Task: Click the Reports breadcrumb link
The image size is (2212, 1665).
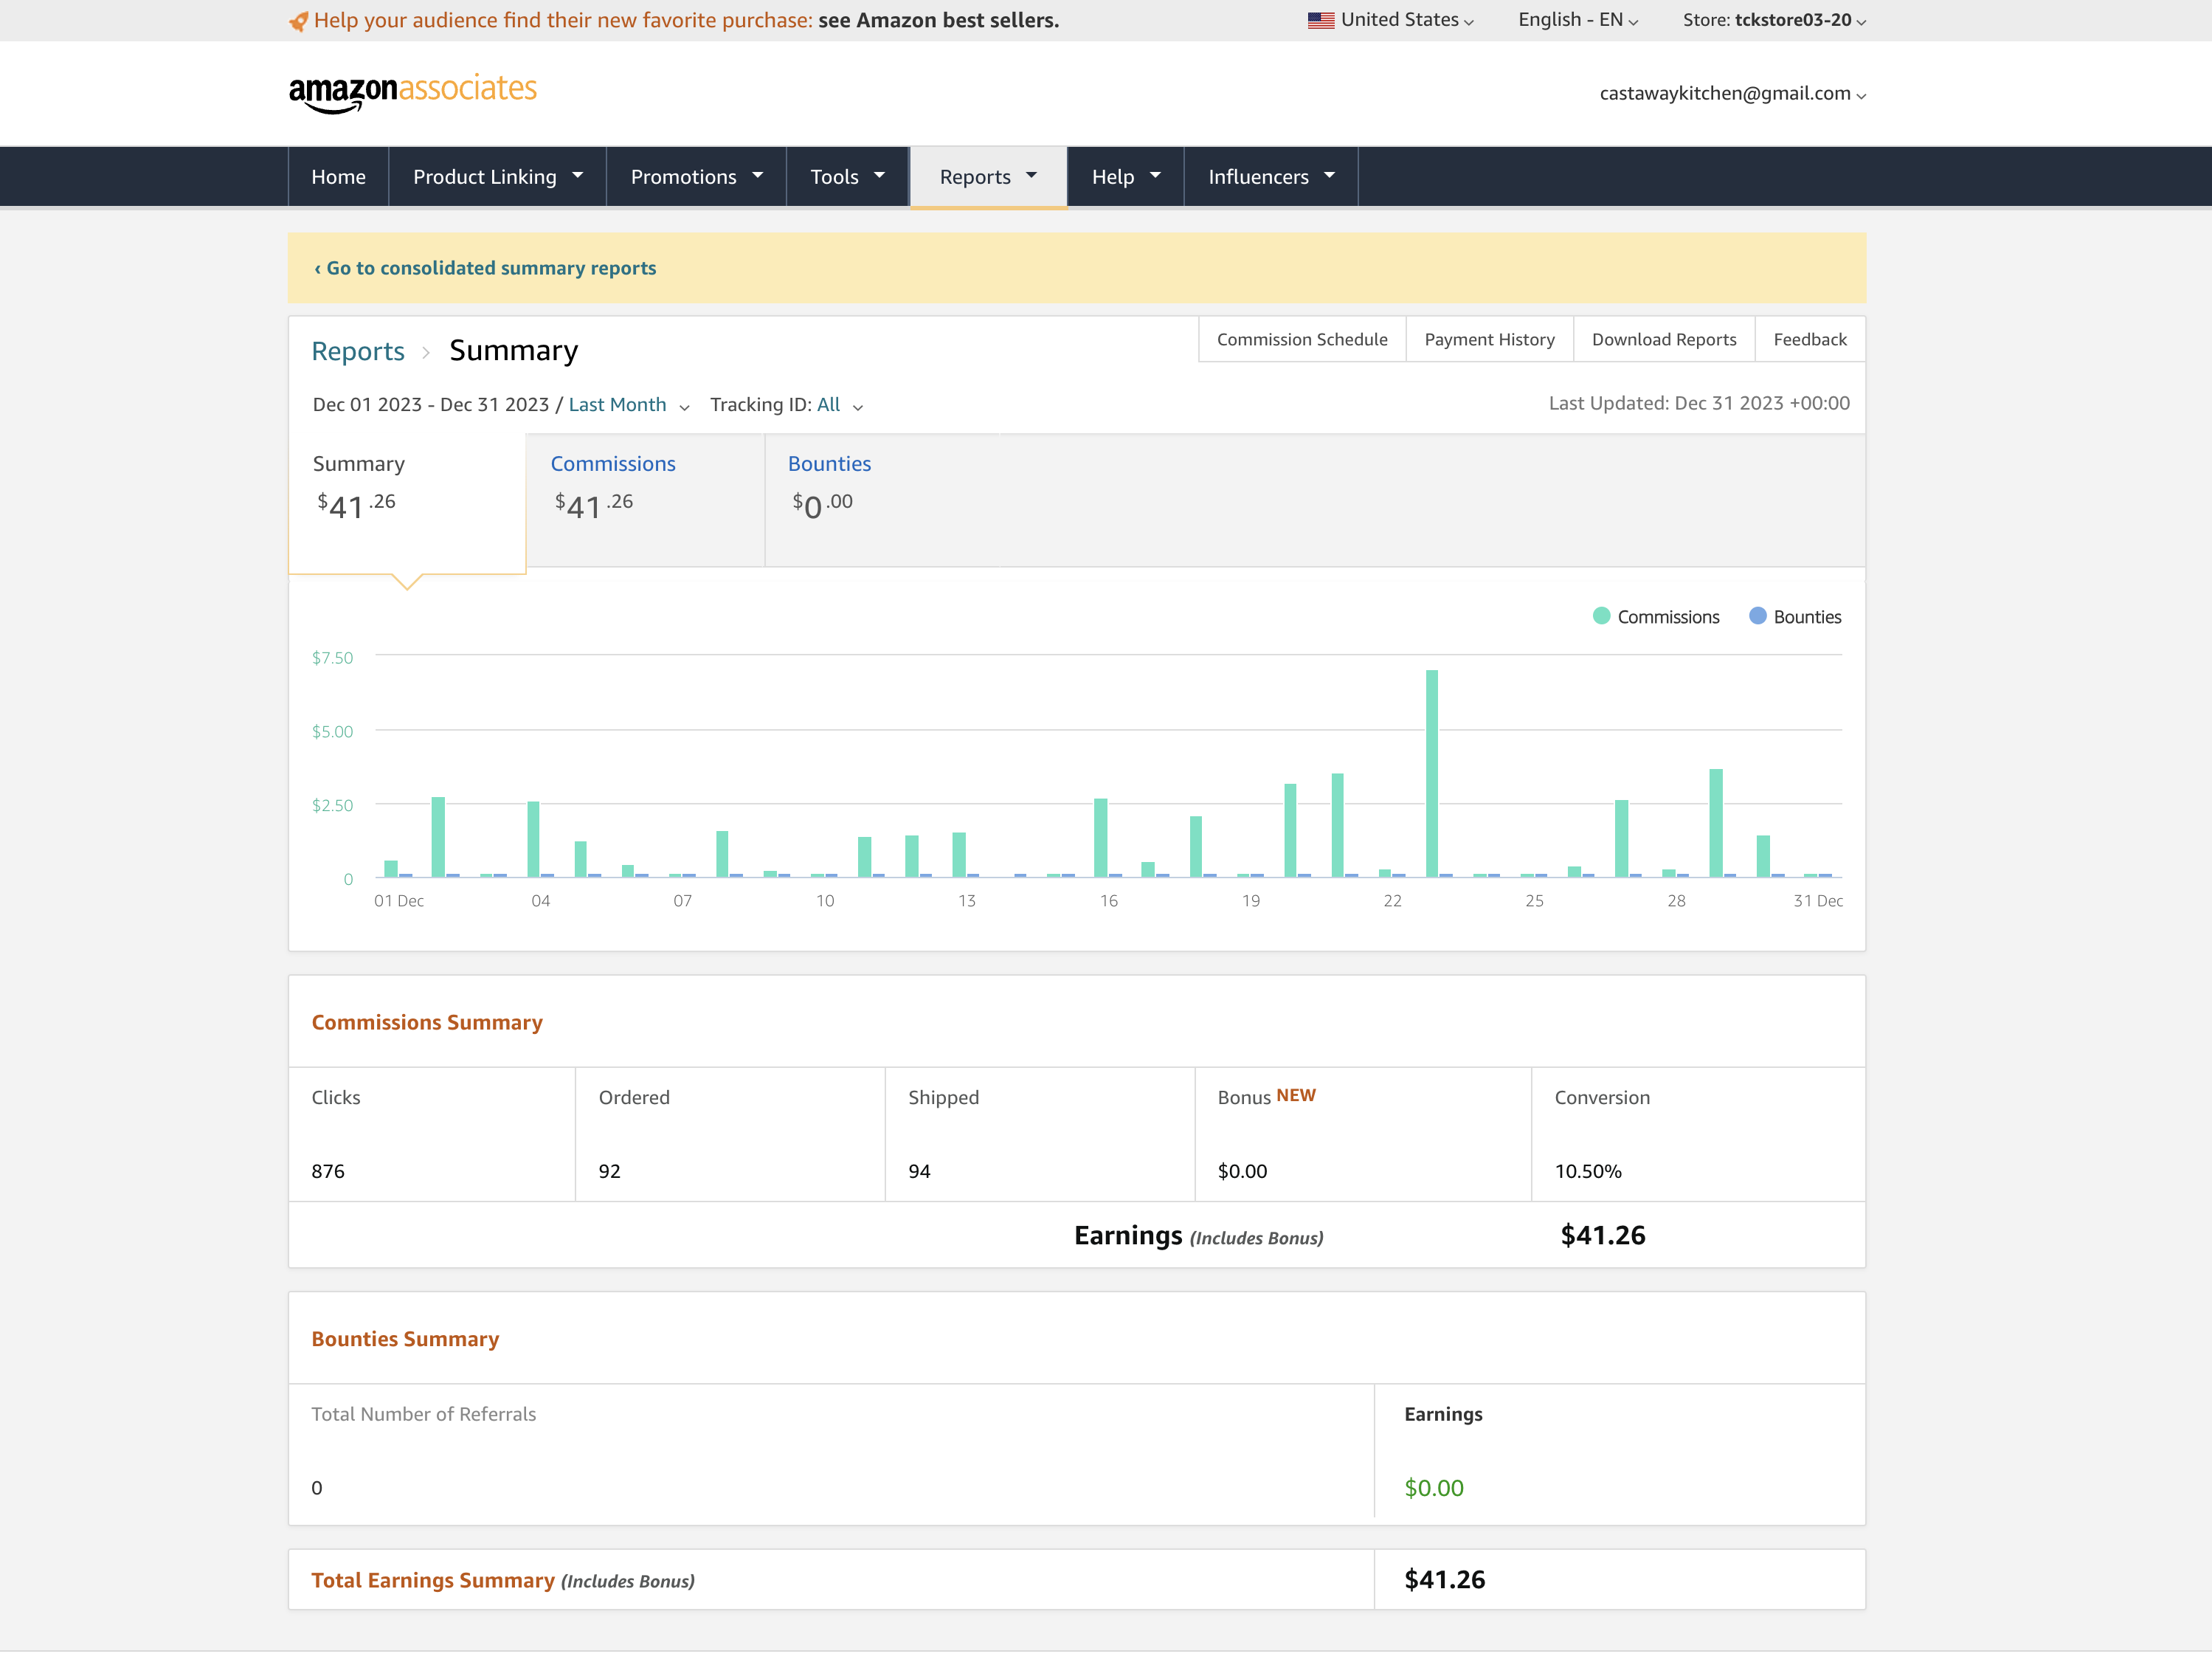Action: click(x=358, y=351)
